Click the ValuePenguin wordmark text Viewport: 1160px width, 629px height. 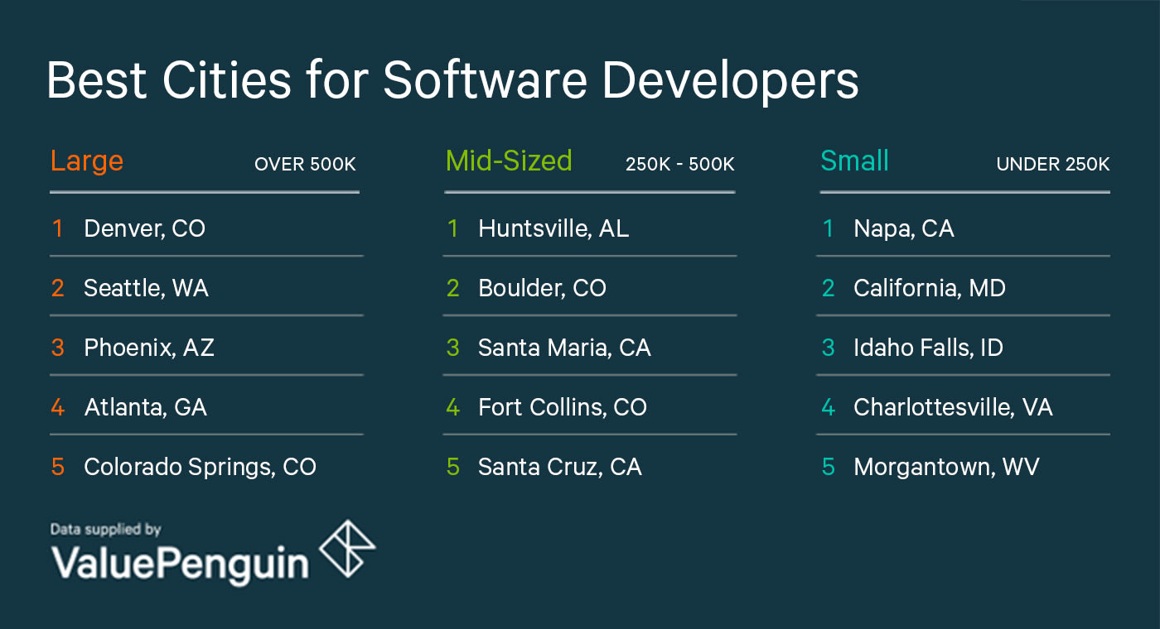tap(180, 564)
